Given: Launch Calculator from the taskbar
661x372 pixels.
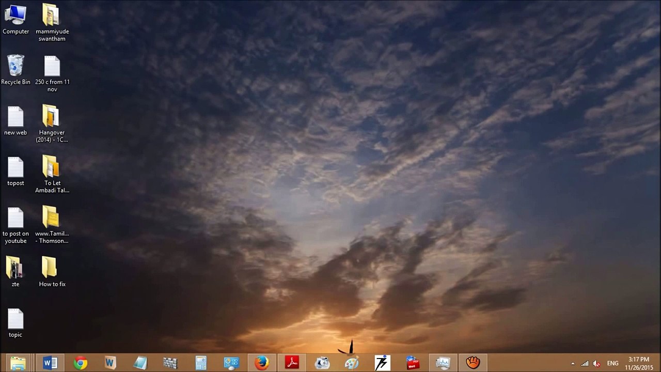Looking at the screenshot, I should (x=201, y=363).
